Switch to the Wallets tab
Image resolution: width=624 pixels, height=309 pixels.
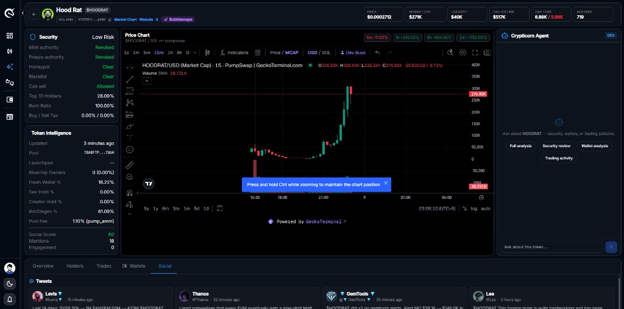[x=134, y=266]
